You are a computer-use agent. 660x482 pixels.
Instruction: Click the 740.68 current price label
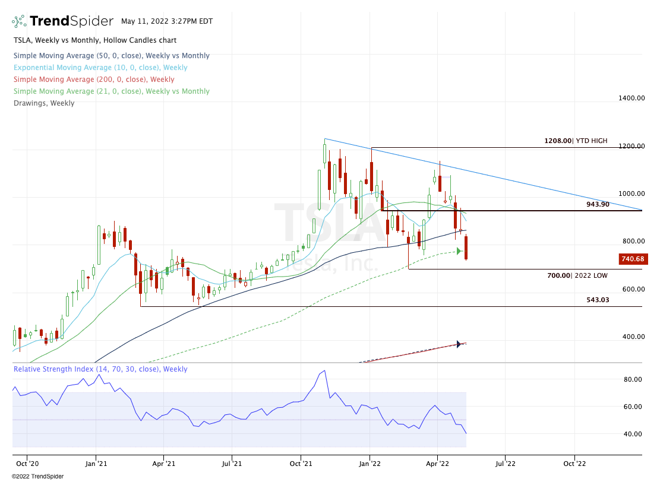pos(633,259)
